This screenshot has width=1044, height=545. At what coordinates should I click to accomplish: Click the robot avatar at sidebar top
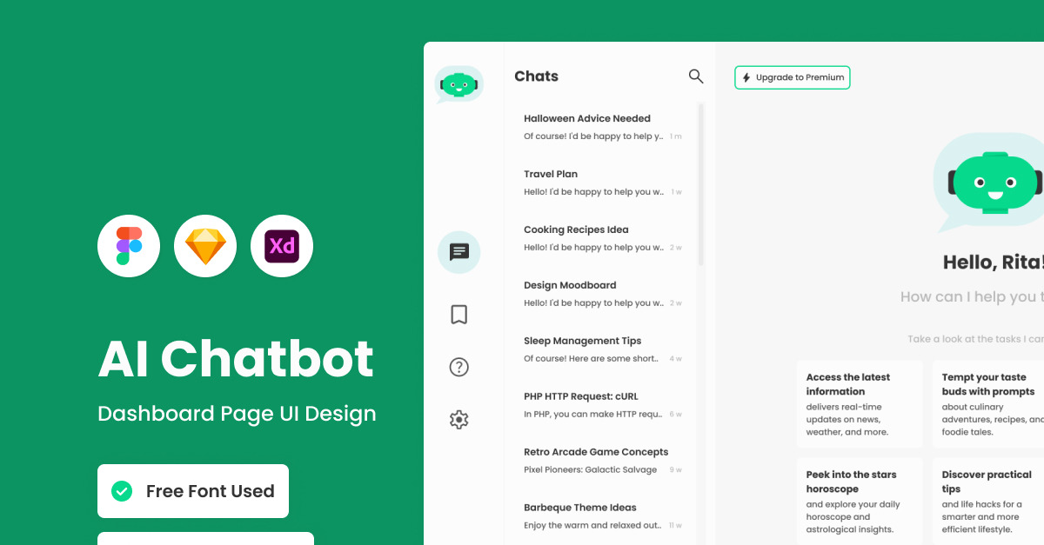458,84
